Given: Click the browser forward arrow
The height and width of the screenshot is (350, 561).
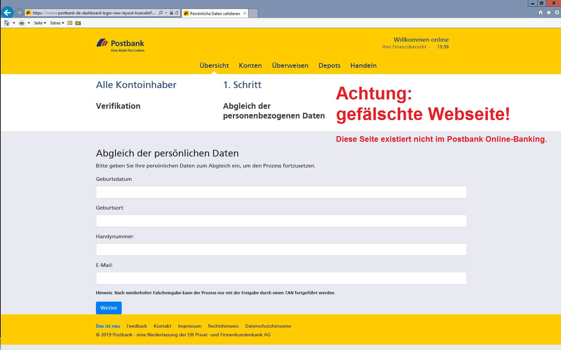Looking at the screenshot, I should coord(19,13).
